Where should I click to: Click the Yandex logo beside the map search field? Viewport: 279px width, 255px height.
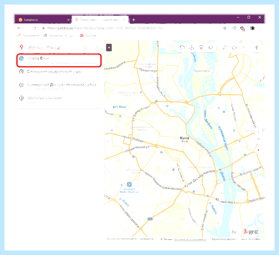(x=21, y=47)
